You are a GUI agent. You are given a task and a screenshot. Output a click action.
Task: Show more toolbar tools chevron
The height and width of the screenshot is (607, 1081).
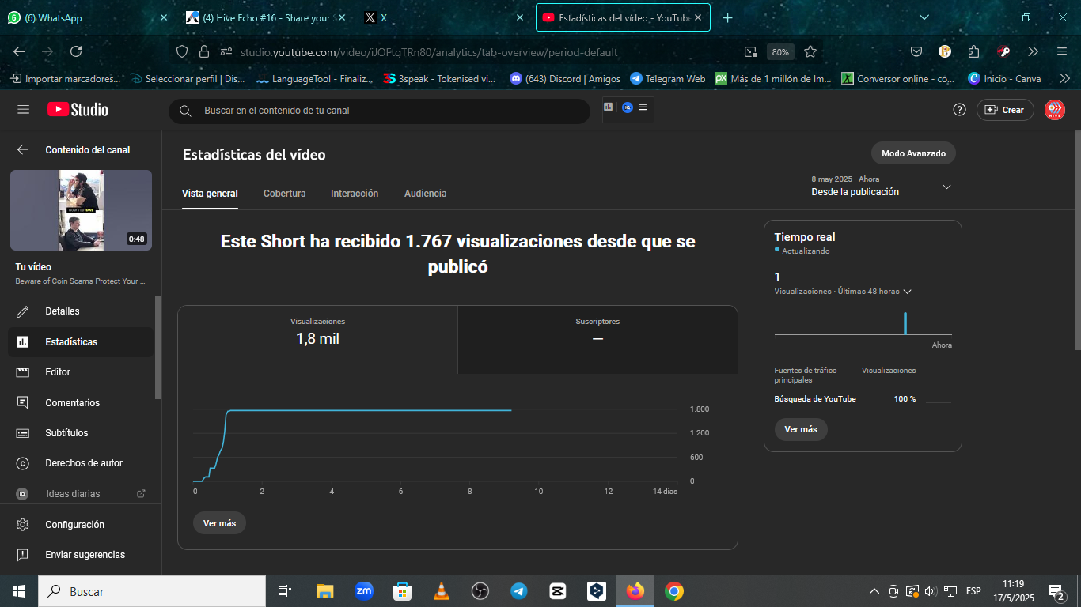(x=1033, y=51)
